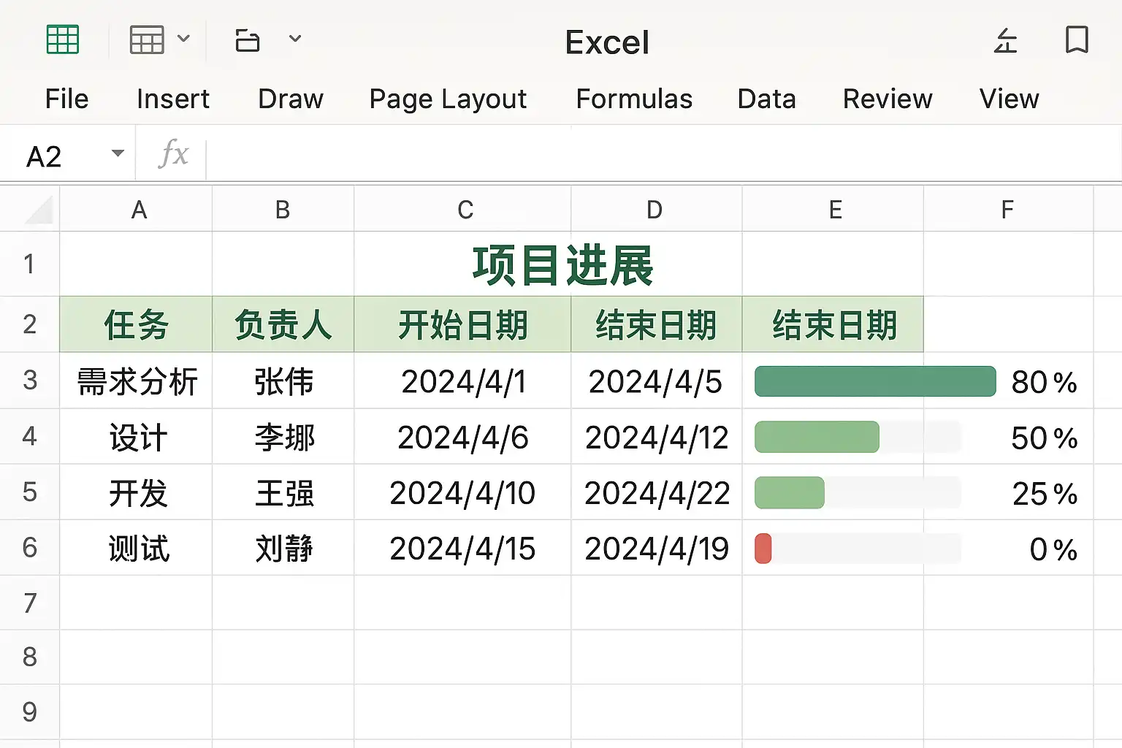This screenshot has height=748, width=1122.
Task: Expand the dropdown next to folder icon
Action: point(295,38)
